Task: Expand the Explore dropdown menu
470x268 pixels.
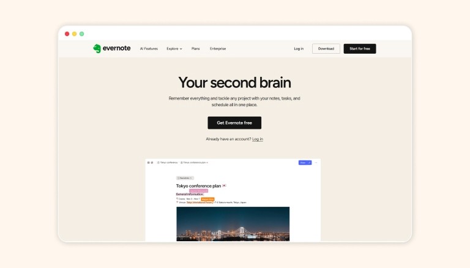Action: [x=174, y=49]
